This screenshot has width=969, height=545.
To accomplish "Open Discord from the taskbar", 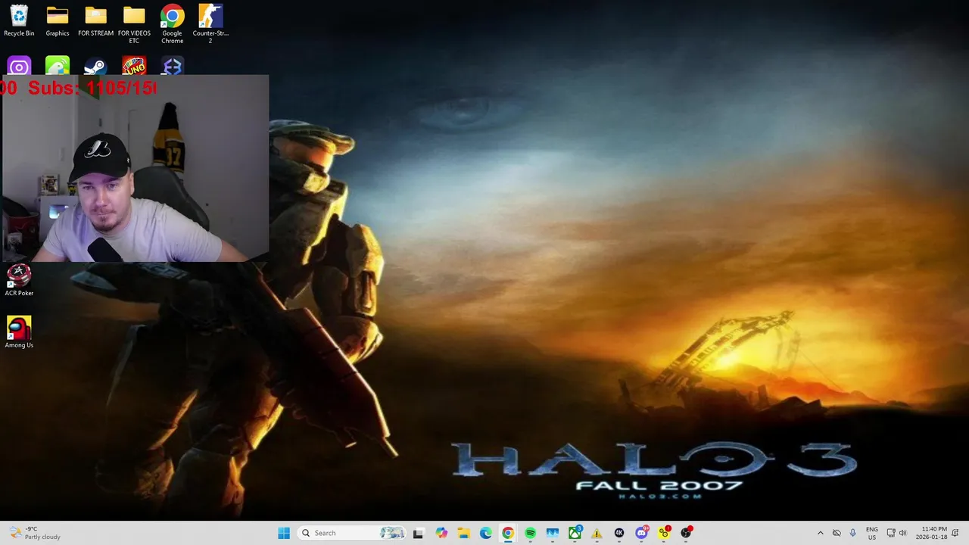I will (641, 533).
